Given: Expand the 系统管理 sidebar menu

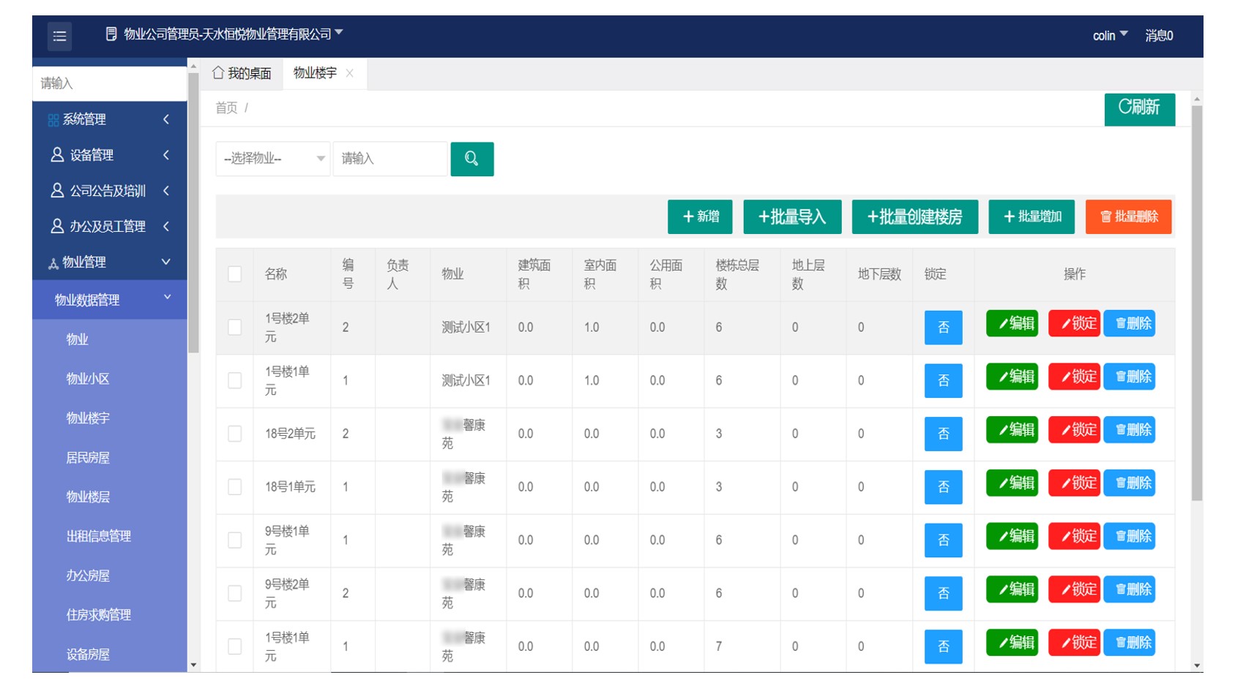Looking at the screenshot, I should (x=109, y=119).
